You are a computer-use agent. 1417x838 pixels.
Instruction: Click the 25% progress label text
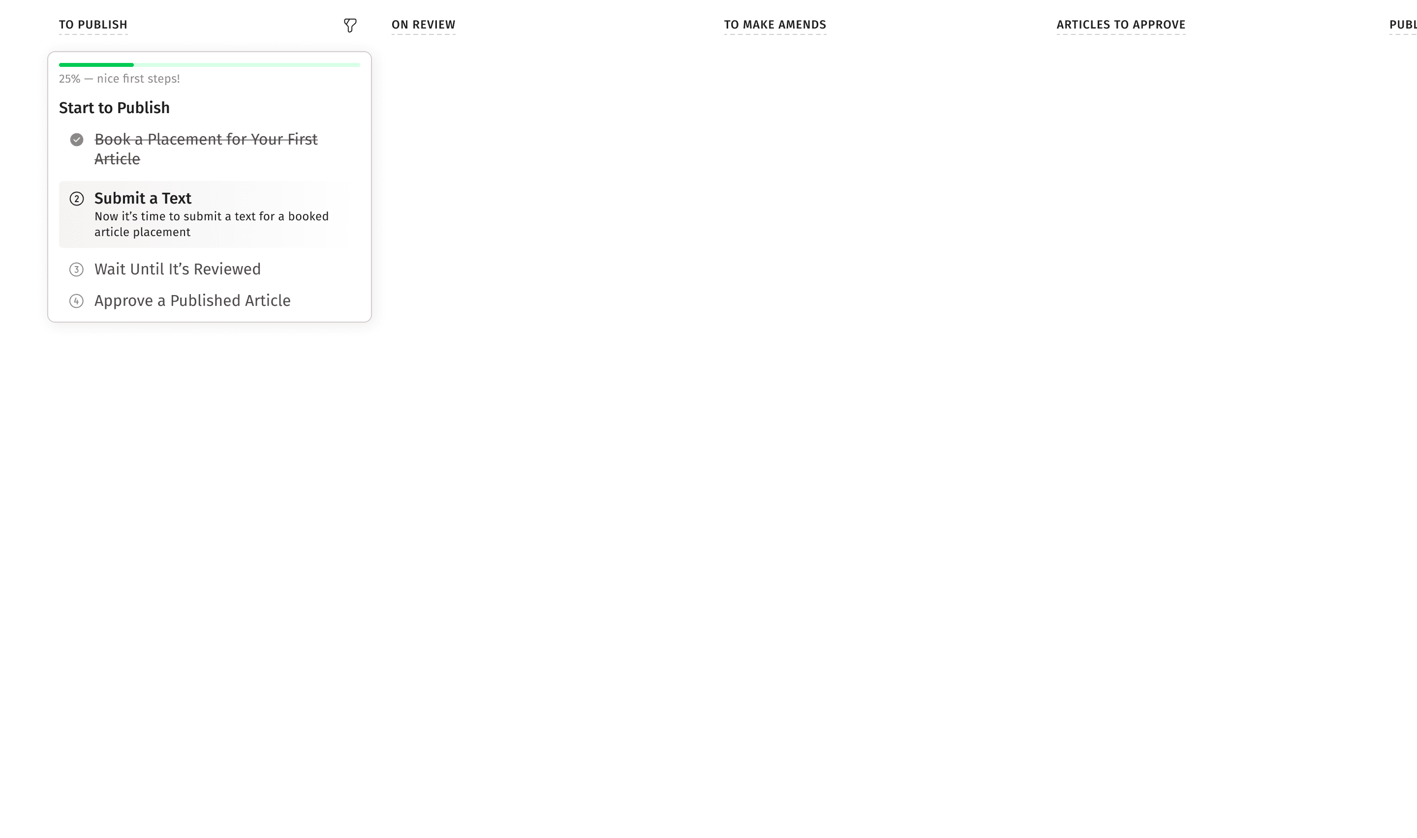[119, 79]
